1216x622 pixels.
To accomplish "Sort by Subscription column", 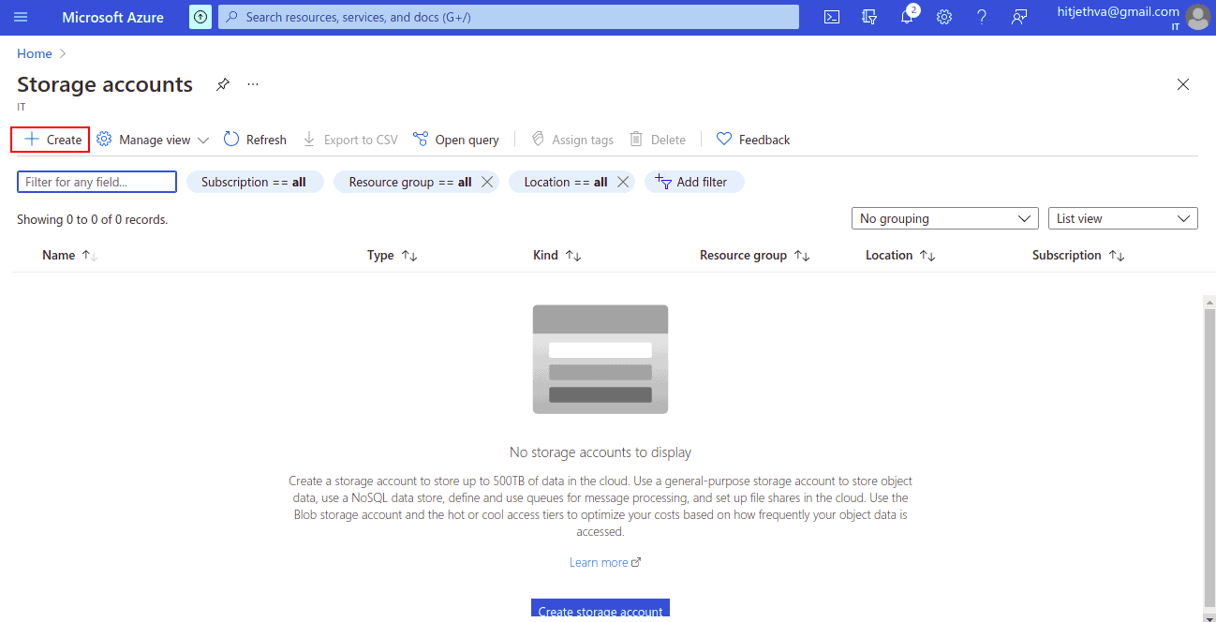I will [1078, 255].
